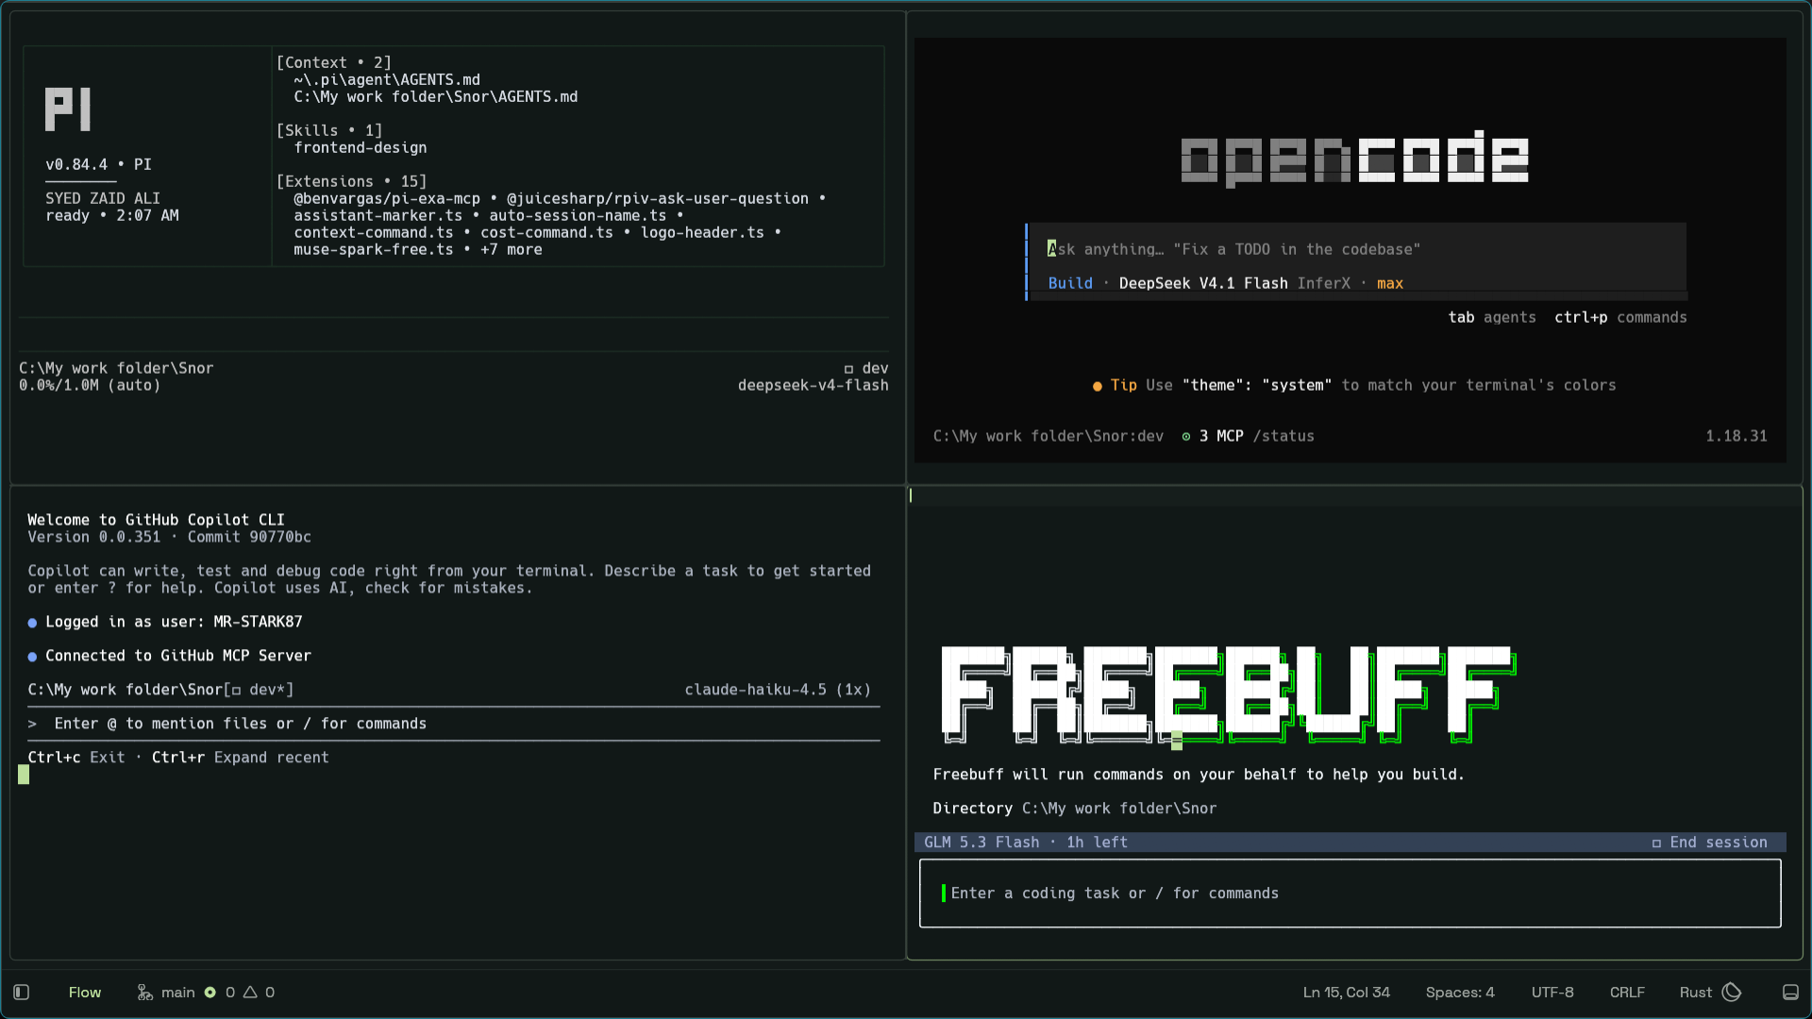This screenshot has width=1812, height=1019.
Task: Click claude-haiku-4.5 (1x) model in Copilot
Action: click(x=778, y=690)
